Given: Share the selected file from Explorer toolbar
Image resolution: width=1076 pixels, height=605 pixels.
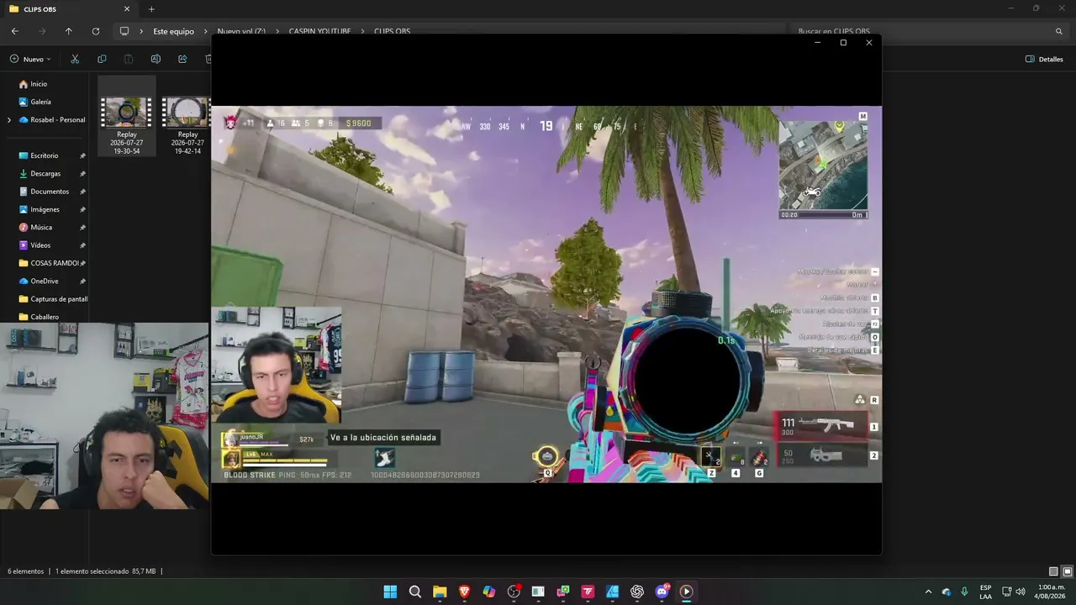Looking at the screenshot, I should tap(182, 59).
